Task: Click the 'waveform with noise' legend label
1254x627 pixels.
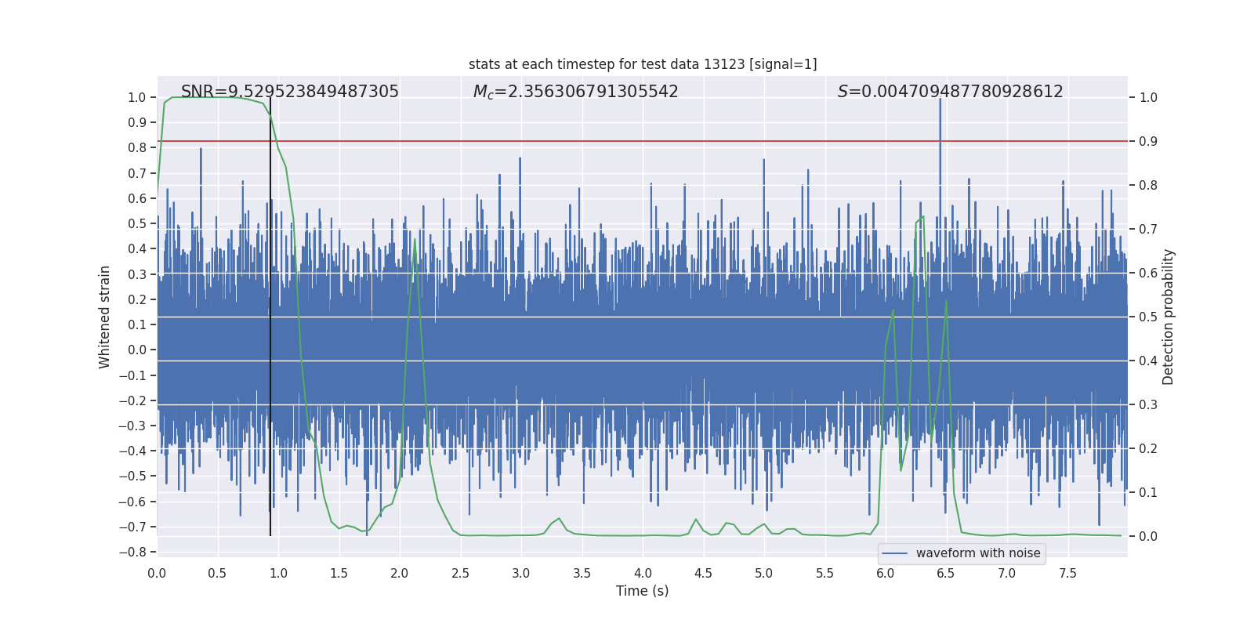Action: [978, 553]
